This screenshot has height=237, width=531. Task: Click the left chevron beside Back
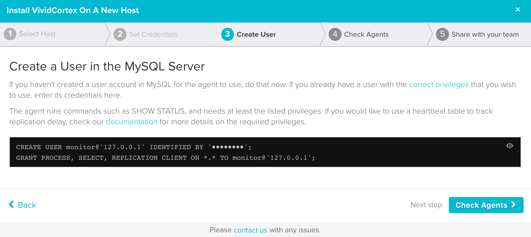[12, 204]
